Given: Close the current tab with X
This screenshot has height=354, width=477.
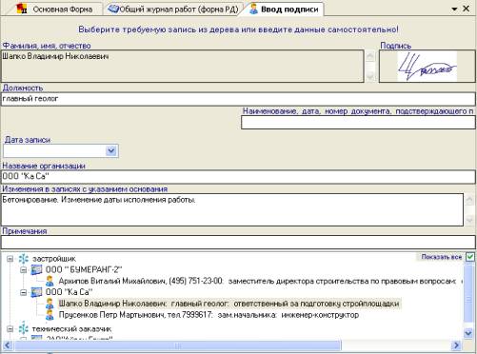Looking at the screenshot, I should (x=467, y=9).
